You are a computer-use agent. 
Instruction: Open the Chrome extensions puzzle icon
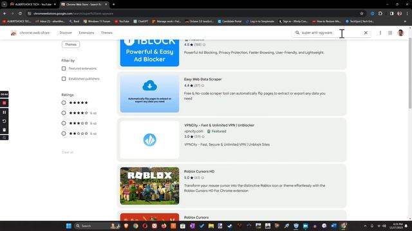(x=380, y=13)
